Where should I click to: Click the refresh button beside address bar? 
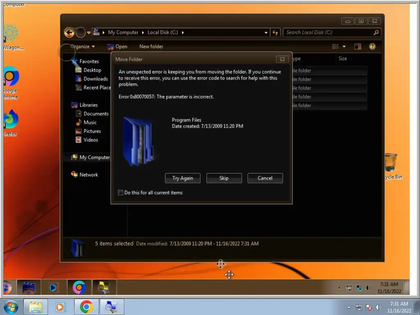(275, 33)
